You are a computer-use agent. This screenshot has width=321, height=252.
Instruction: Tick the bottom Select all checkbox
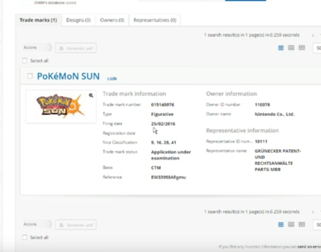pos(25,237)
